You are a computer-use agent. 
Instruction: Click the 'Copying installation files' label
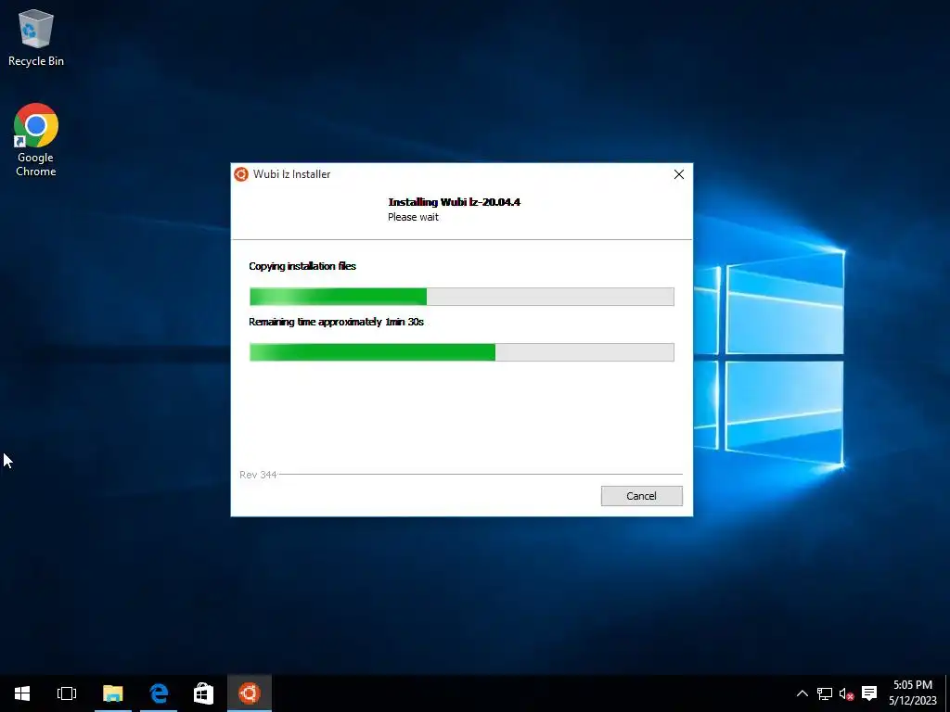302,266
